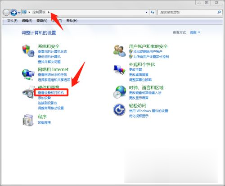Open the 帮助(H) menu
This screenshot has height=186, width=225.
pyautogui.click(x=72, y=21)
